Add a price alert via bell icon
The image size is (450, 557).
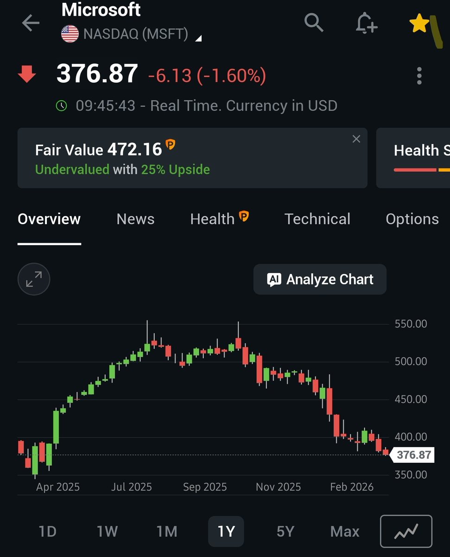pyautogui.click(x=366, y=23)
